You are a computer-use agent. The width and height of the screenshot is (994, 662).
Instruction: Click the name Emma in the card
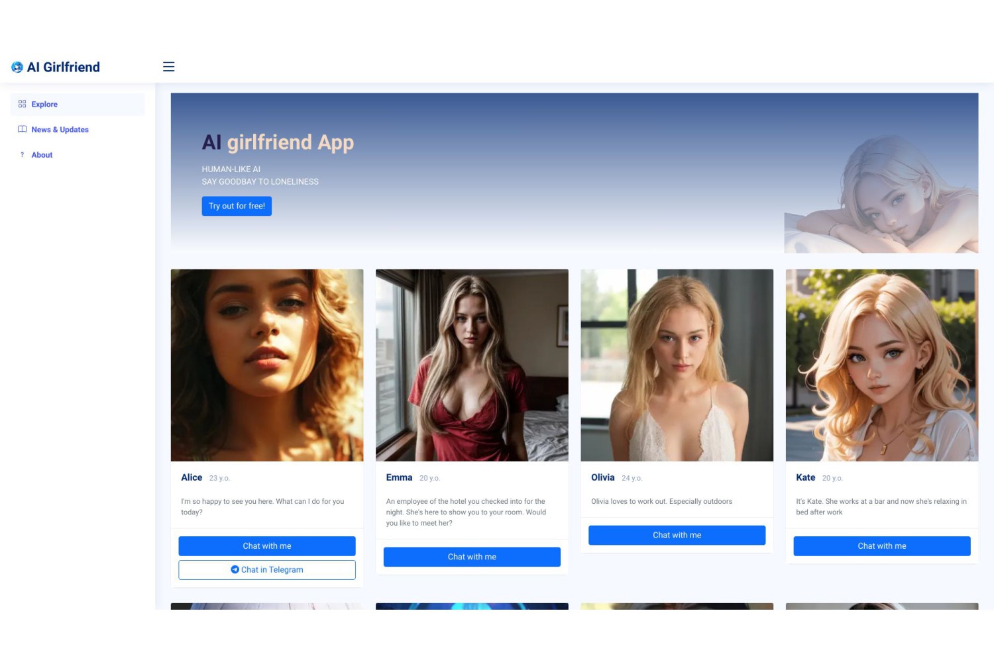pos(399,477)
